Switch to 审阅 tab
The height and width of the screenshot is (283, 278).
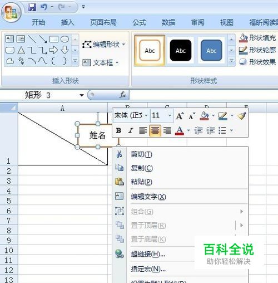click(197, 22)
